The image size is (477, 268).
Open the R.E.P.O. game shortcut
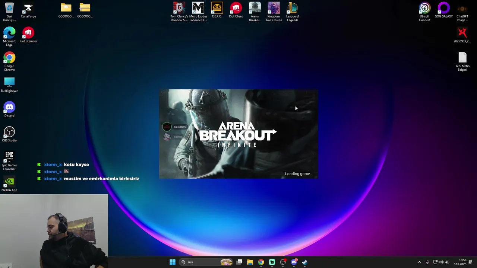tap(217, 10)
